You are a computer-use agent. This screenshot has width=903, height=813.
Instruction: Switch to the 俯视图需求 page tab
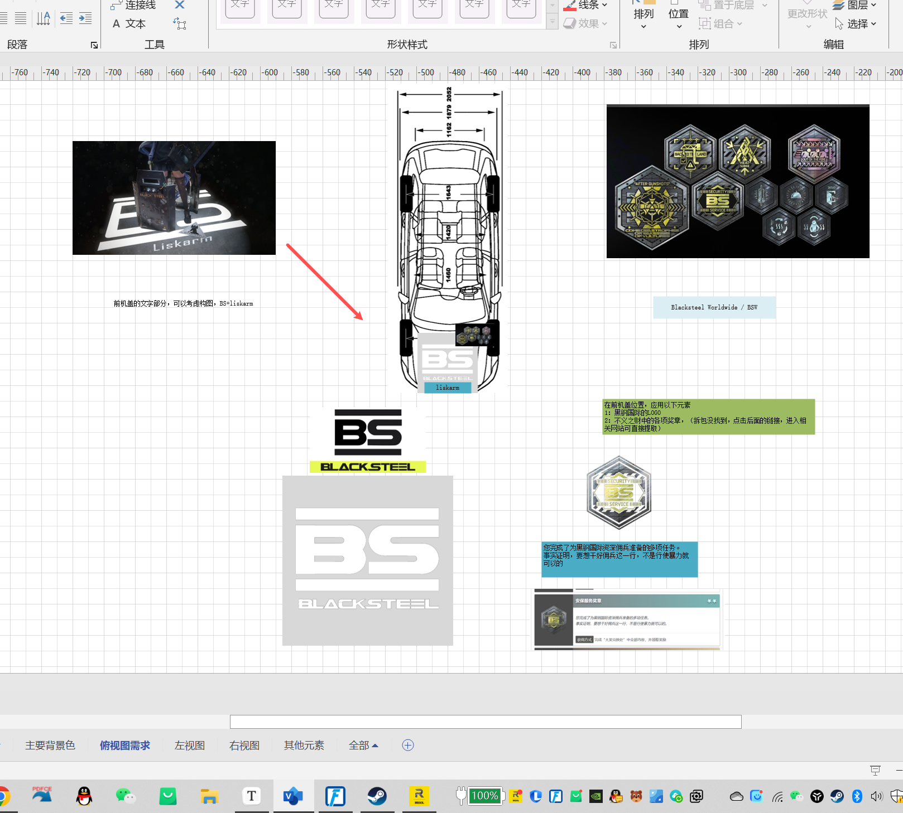point(125,746)
